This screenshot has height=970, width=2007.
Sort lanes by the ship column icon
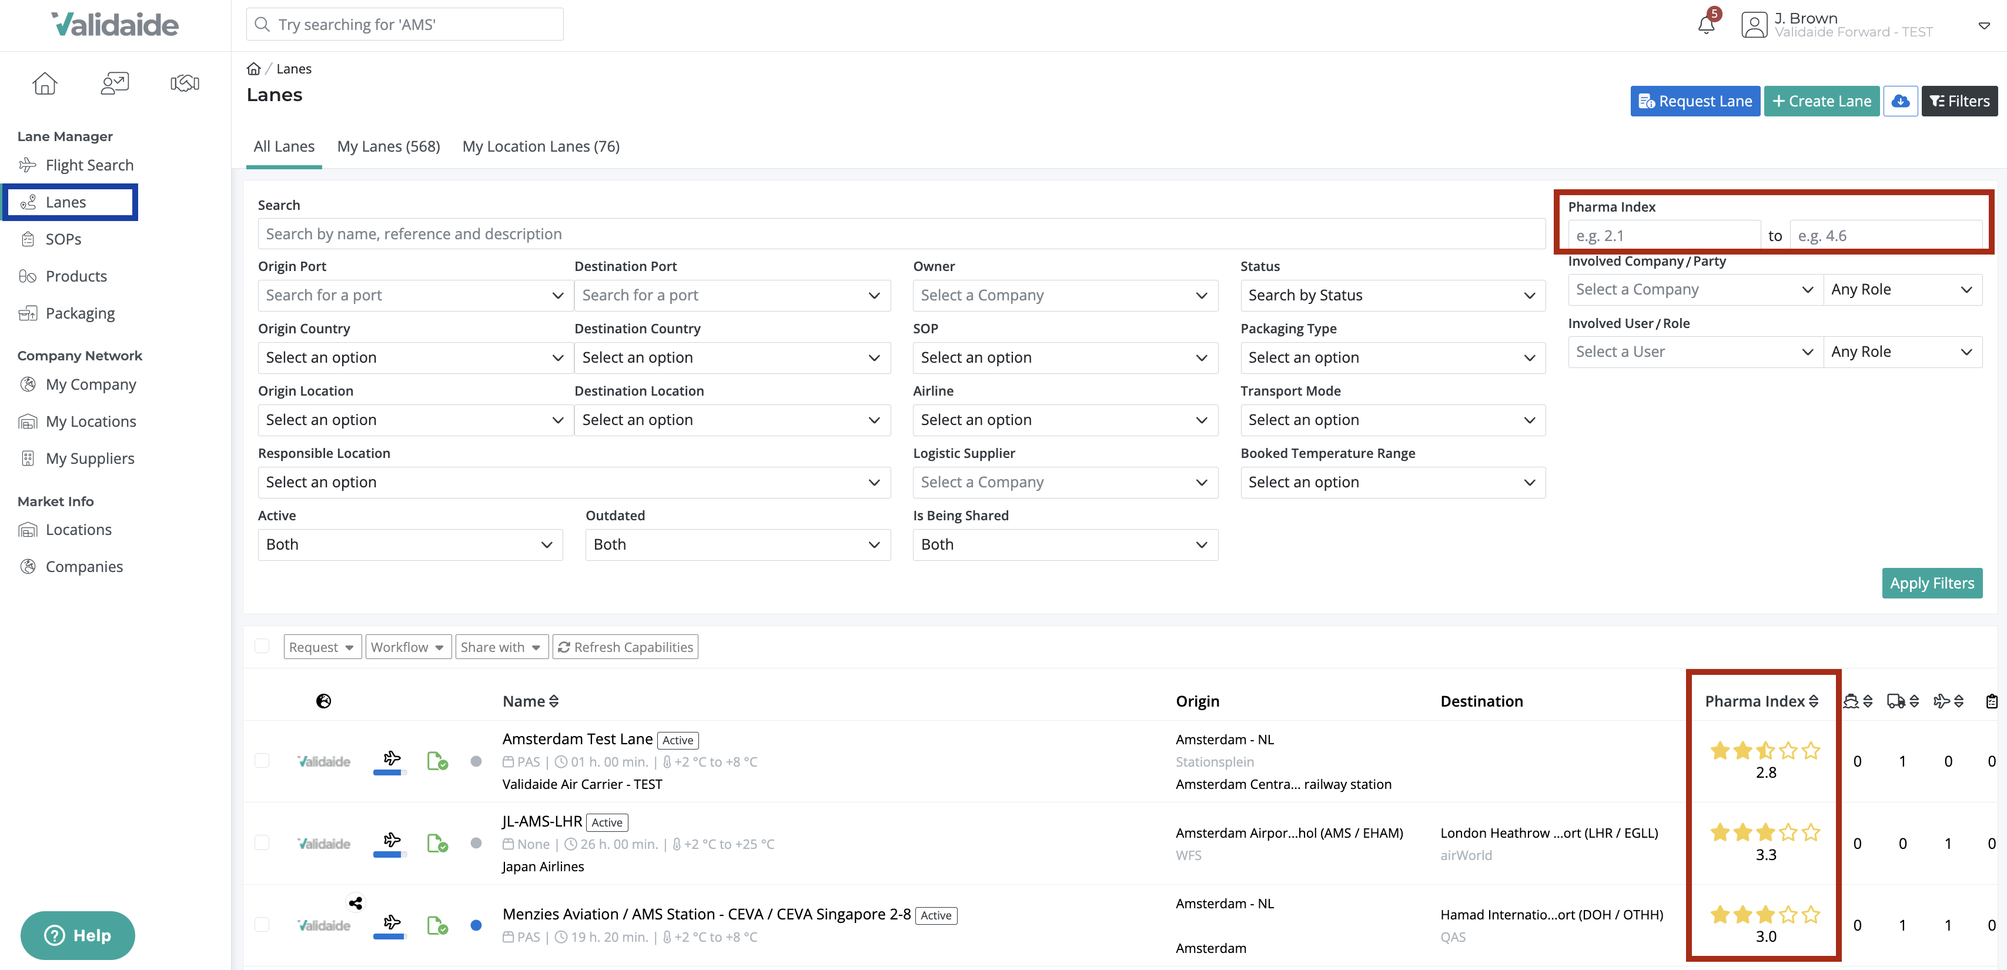point(1853,701)
